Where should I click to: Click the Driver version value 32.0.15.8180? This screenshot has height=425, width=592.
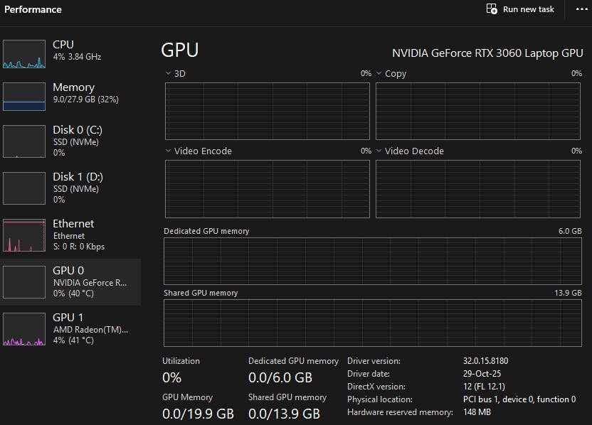click(x=485, y=361)
